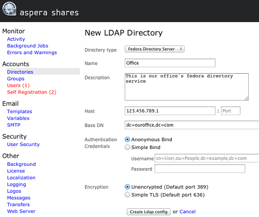Screen dimensions: 259x217
Task: Open the Directory type dropdown
Action: tap(155, 49)
